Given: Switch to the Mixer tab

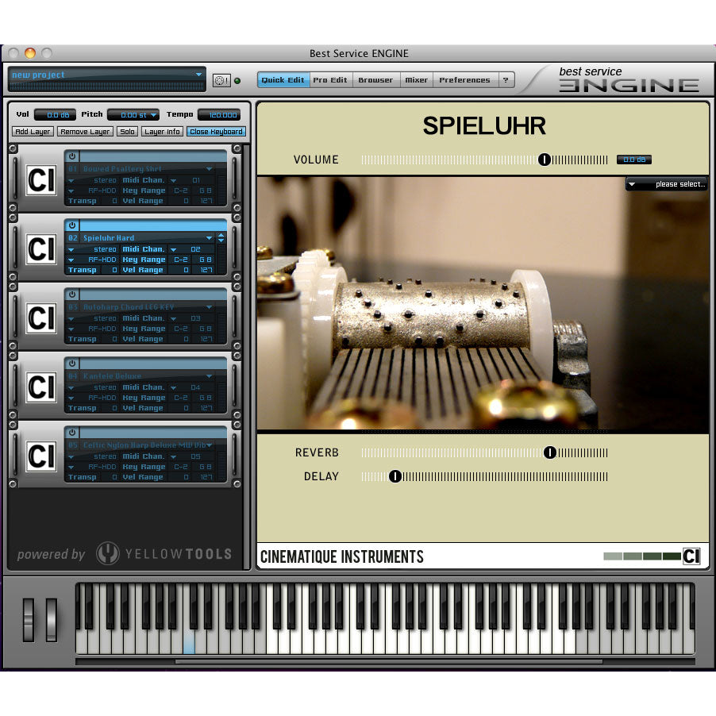Looking at the screenshot, I should pyautogui.click(x=416, y=79).
